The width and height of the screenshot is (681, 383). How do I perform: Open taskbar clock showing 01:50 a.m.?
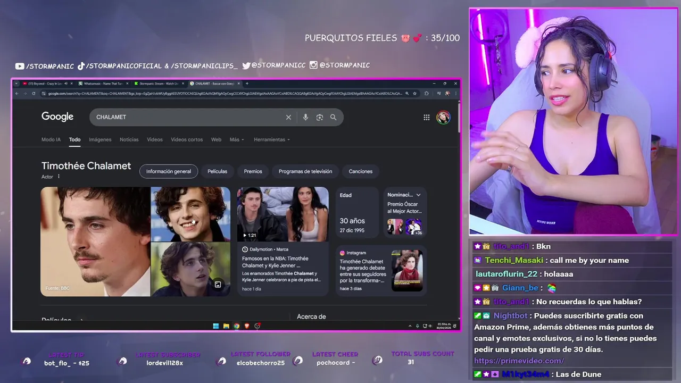[x=444, y=326]
